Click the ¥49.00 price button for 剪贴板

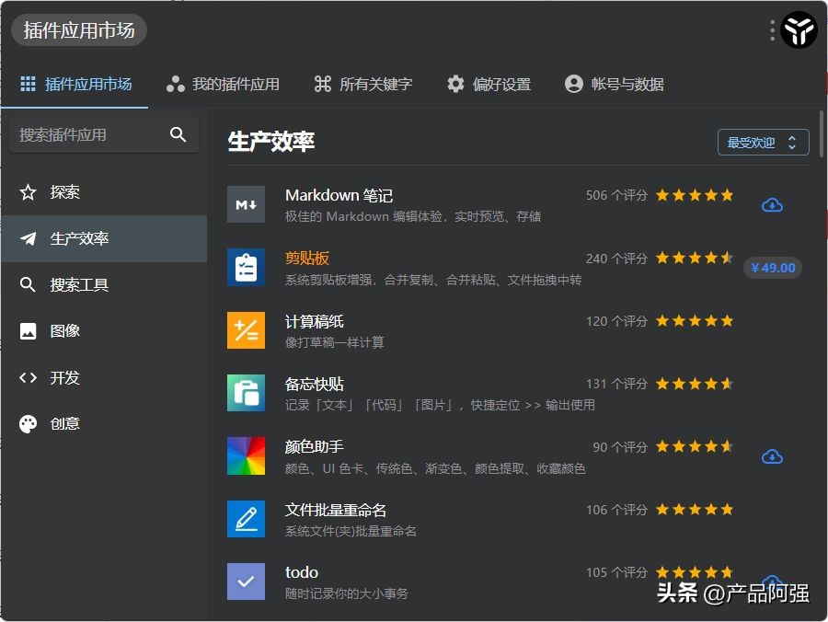click(x=772, y=268)
